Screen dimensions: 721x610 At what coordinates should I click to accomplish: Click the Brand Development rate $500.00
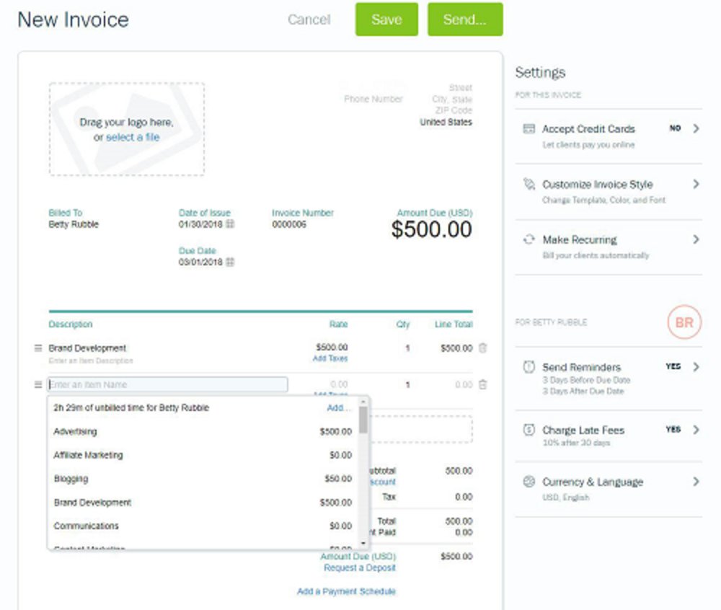[x=332, y=347]
